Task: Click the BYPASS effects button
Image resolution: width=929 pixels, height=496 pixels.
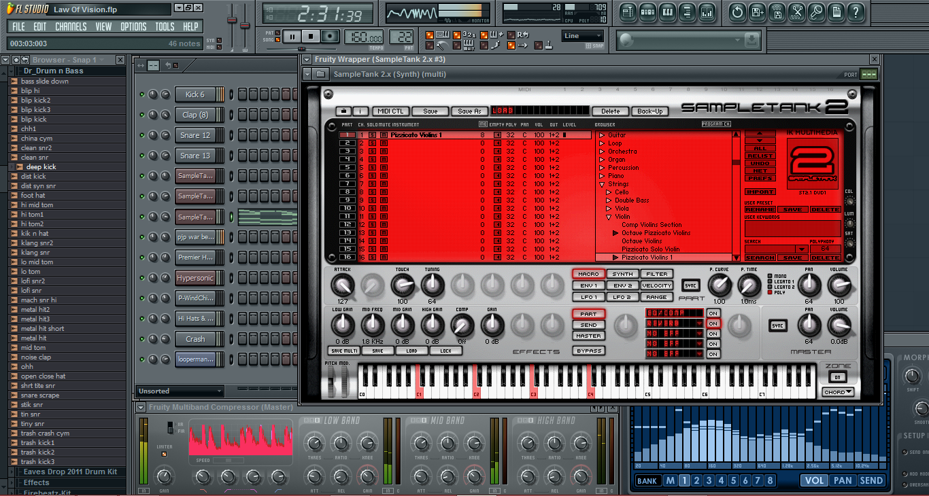Action: tap(588, 351)
